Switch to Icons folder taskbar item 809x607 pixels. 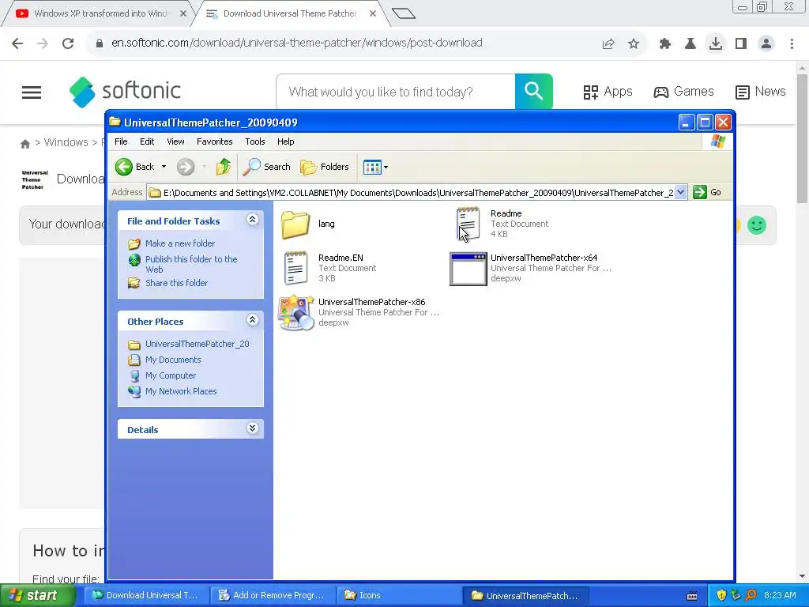click(397, 596)
